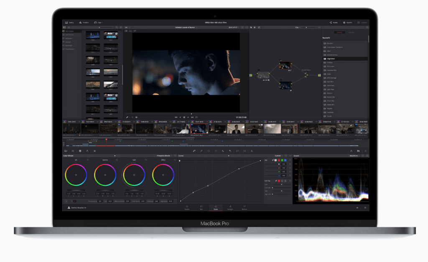Search the OpenFX library
The width and height of the screenshot is (428, 262).
tap(367, 27)
